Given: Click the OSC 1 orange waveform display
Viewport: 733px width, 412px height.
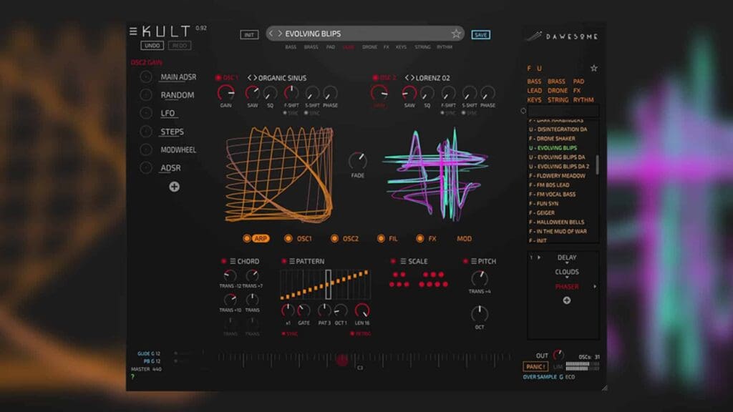Looking at the screenshot, I should (x=280, y=174).
